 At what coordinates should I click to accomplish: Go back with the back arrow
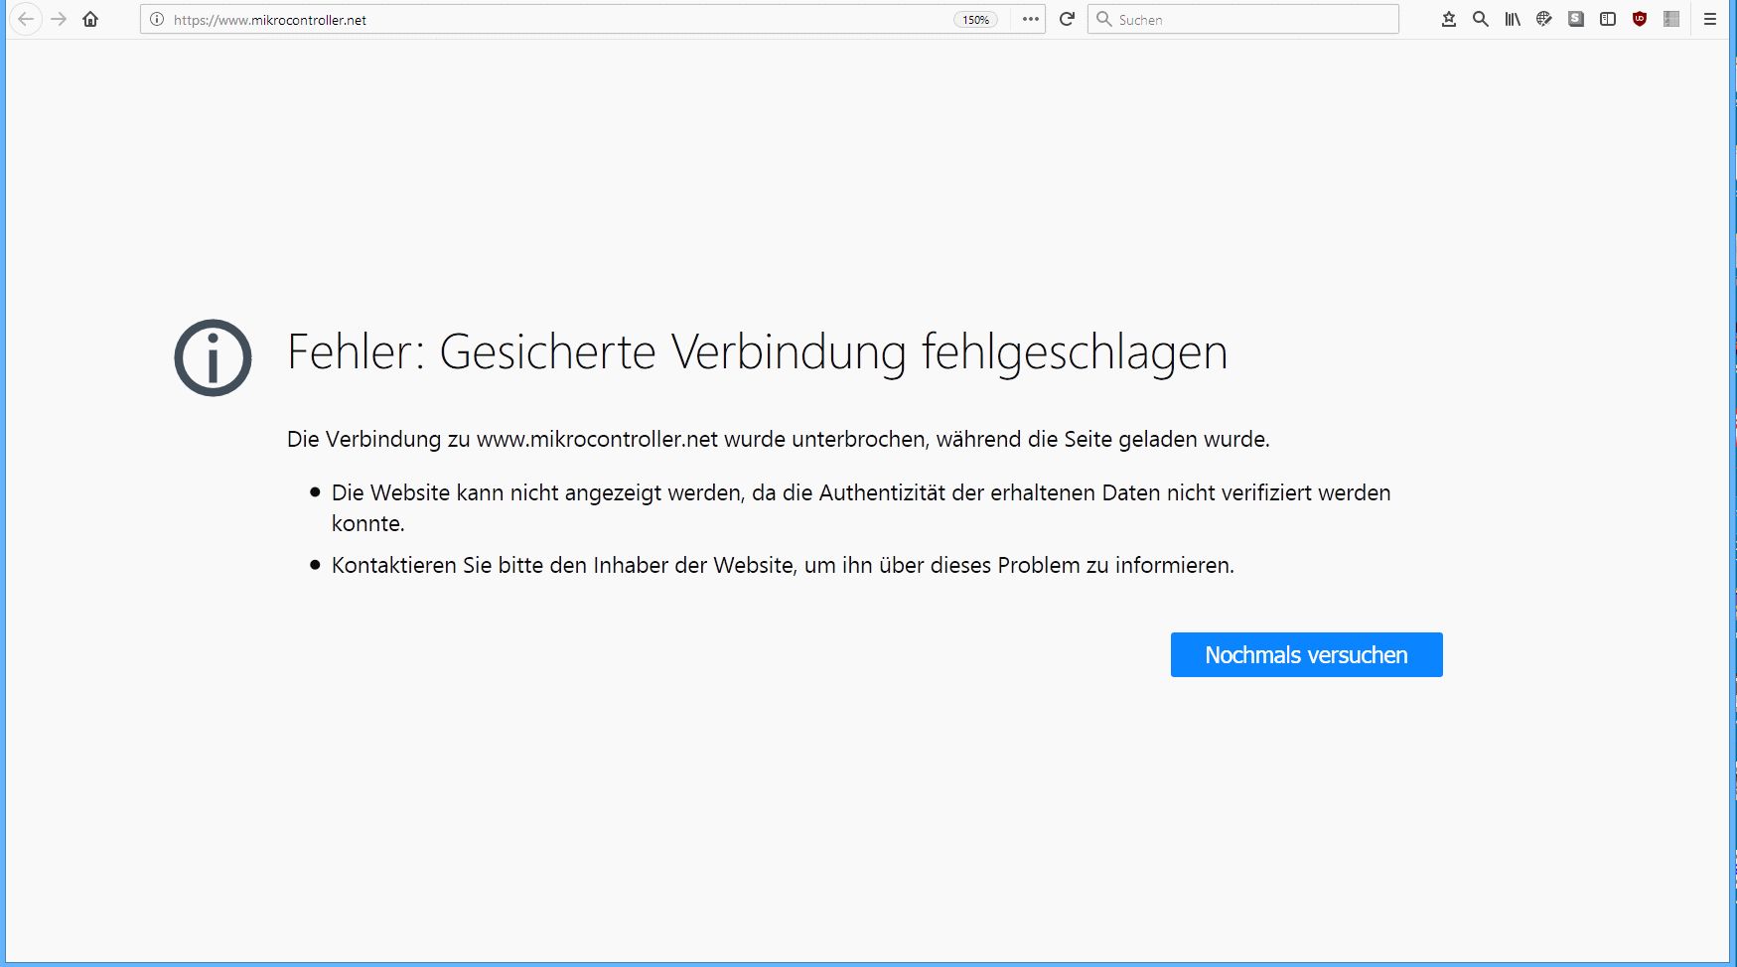click(x=26, y=20)
